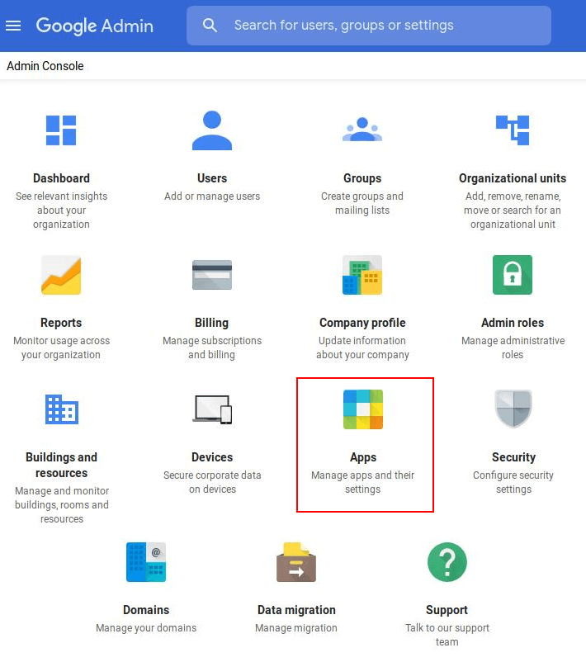Click the search magnifier icon
The image size is (586, 662).
coord(210,26)
